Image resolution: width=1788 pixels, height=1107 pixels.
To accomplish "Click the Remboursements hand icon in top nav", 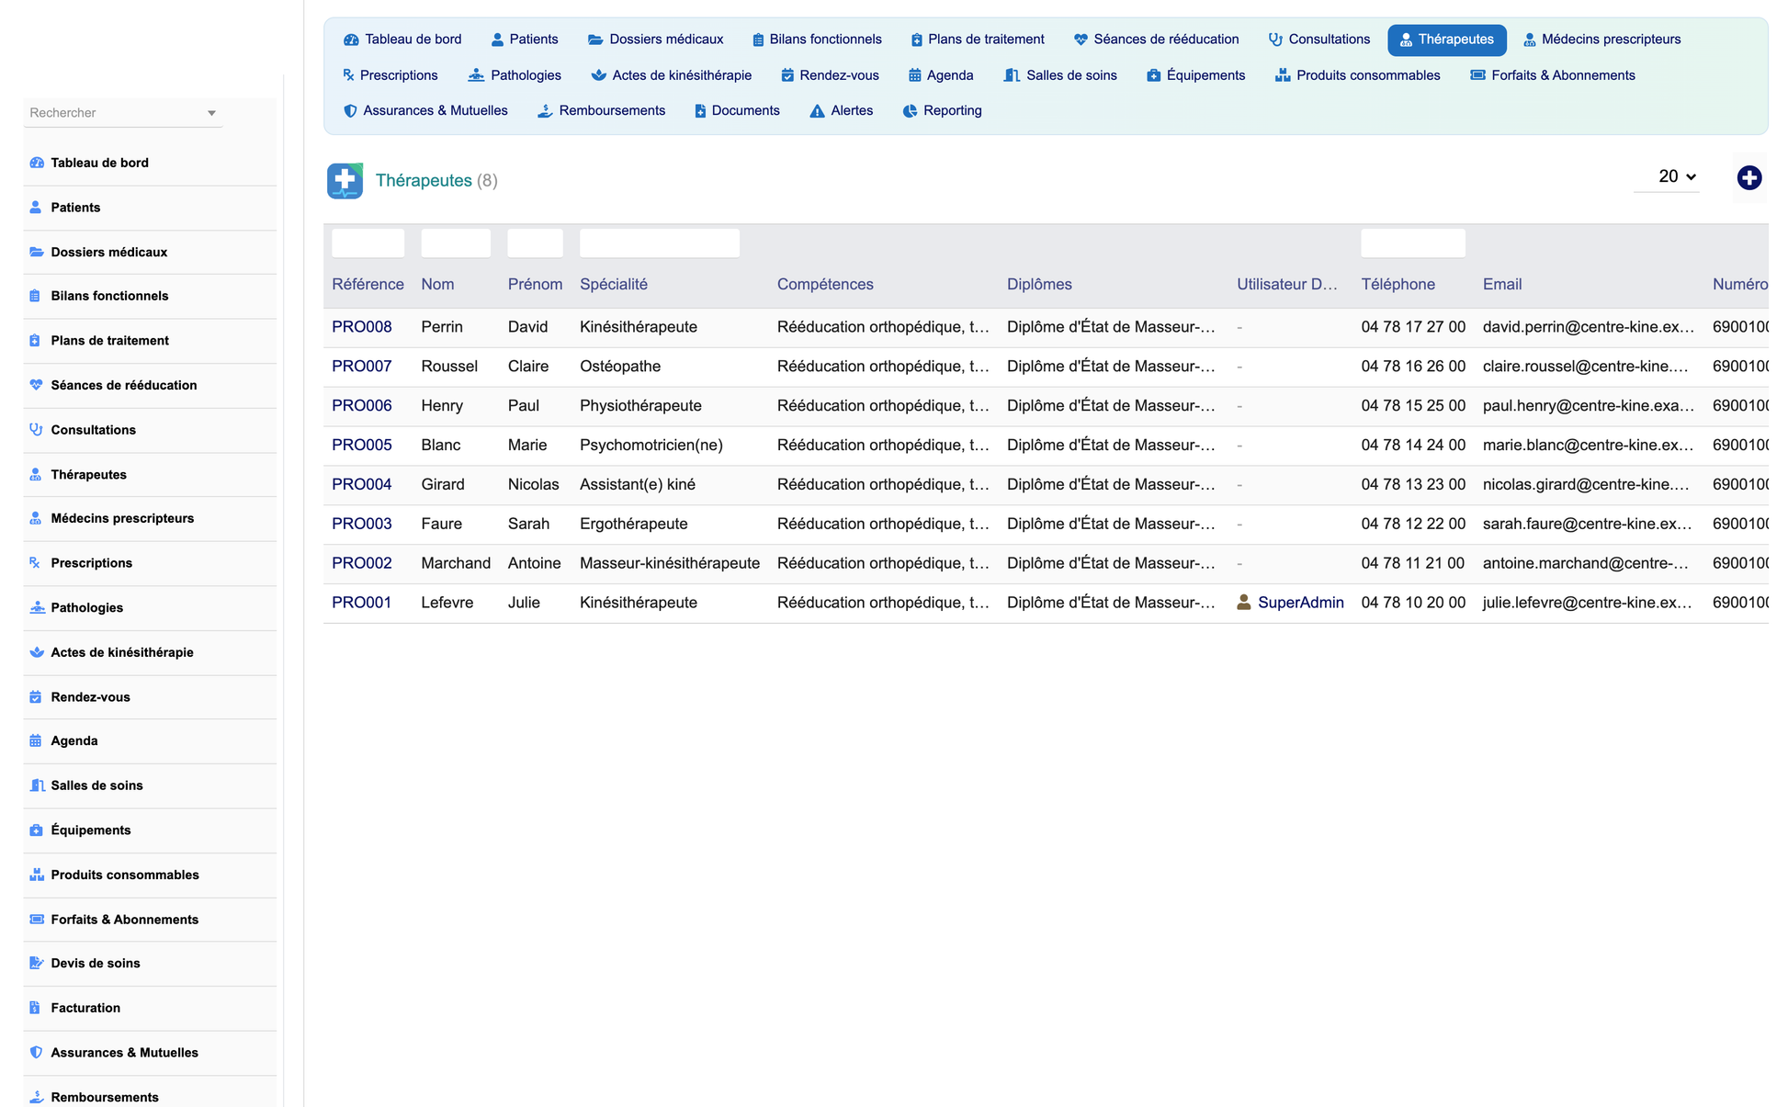I will tap(545, 111).
